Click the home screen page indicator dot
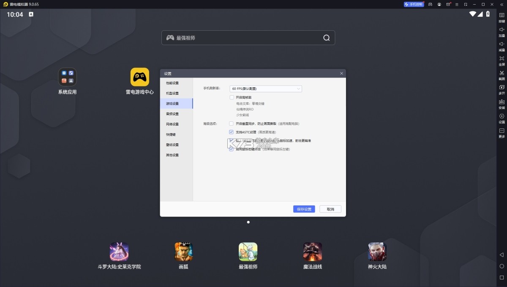 coord(248,222)
